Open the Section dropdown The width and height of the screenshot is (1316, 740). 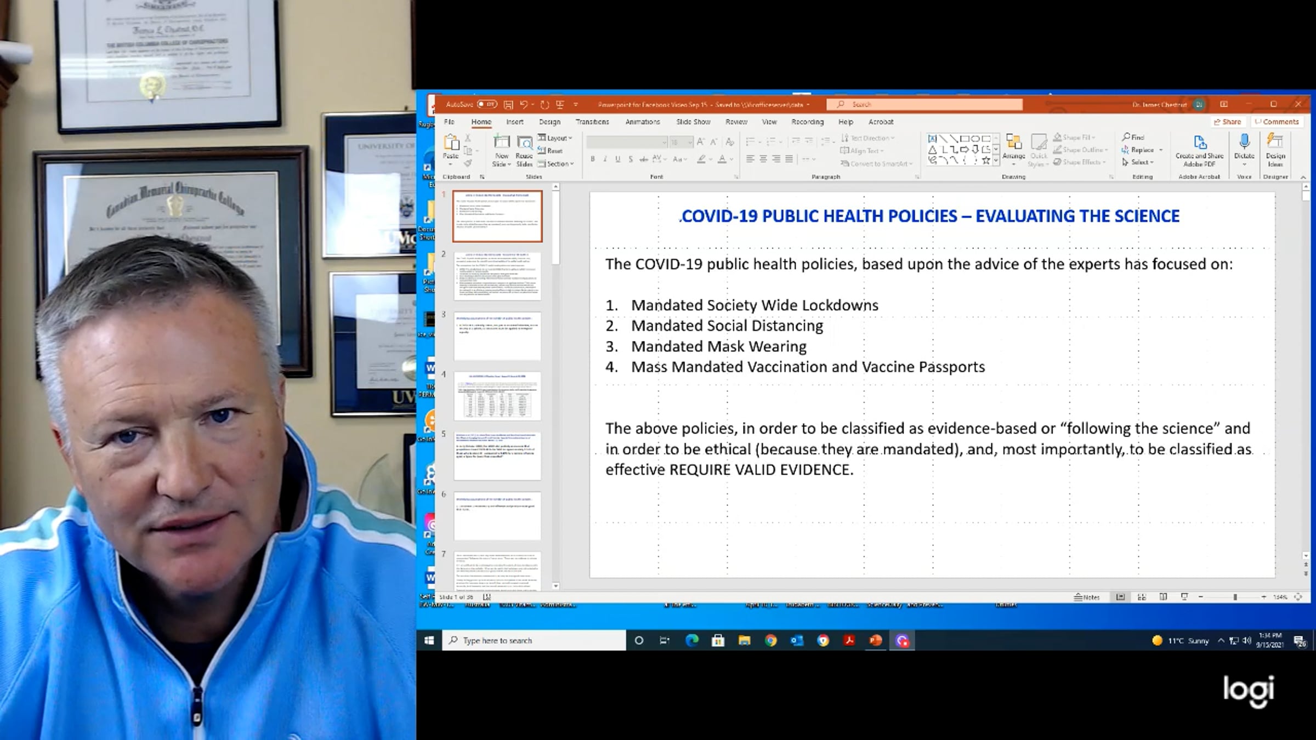click(555, 164)
